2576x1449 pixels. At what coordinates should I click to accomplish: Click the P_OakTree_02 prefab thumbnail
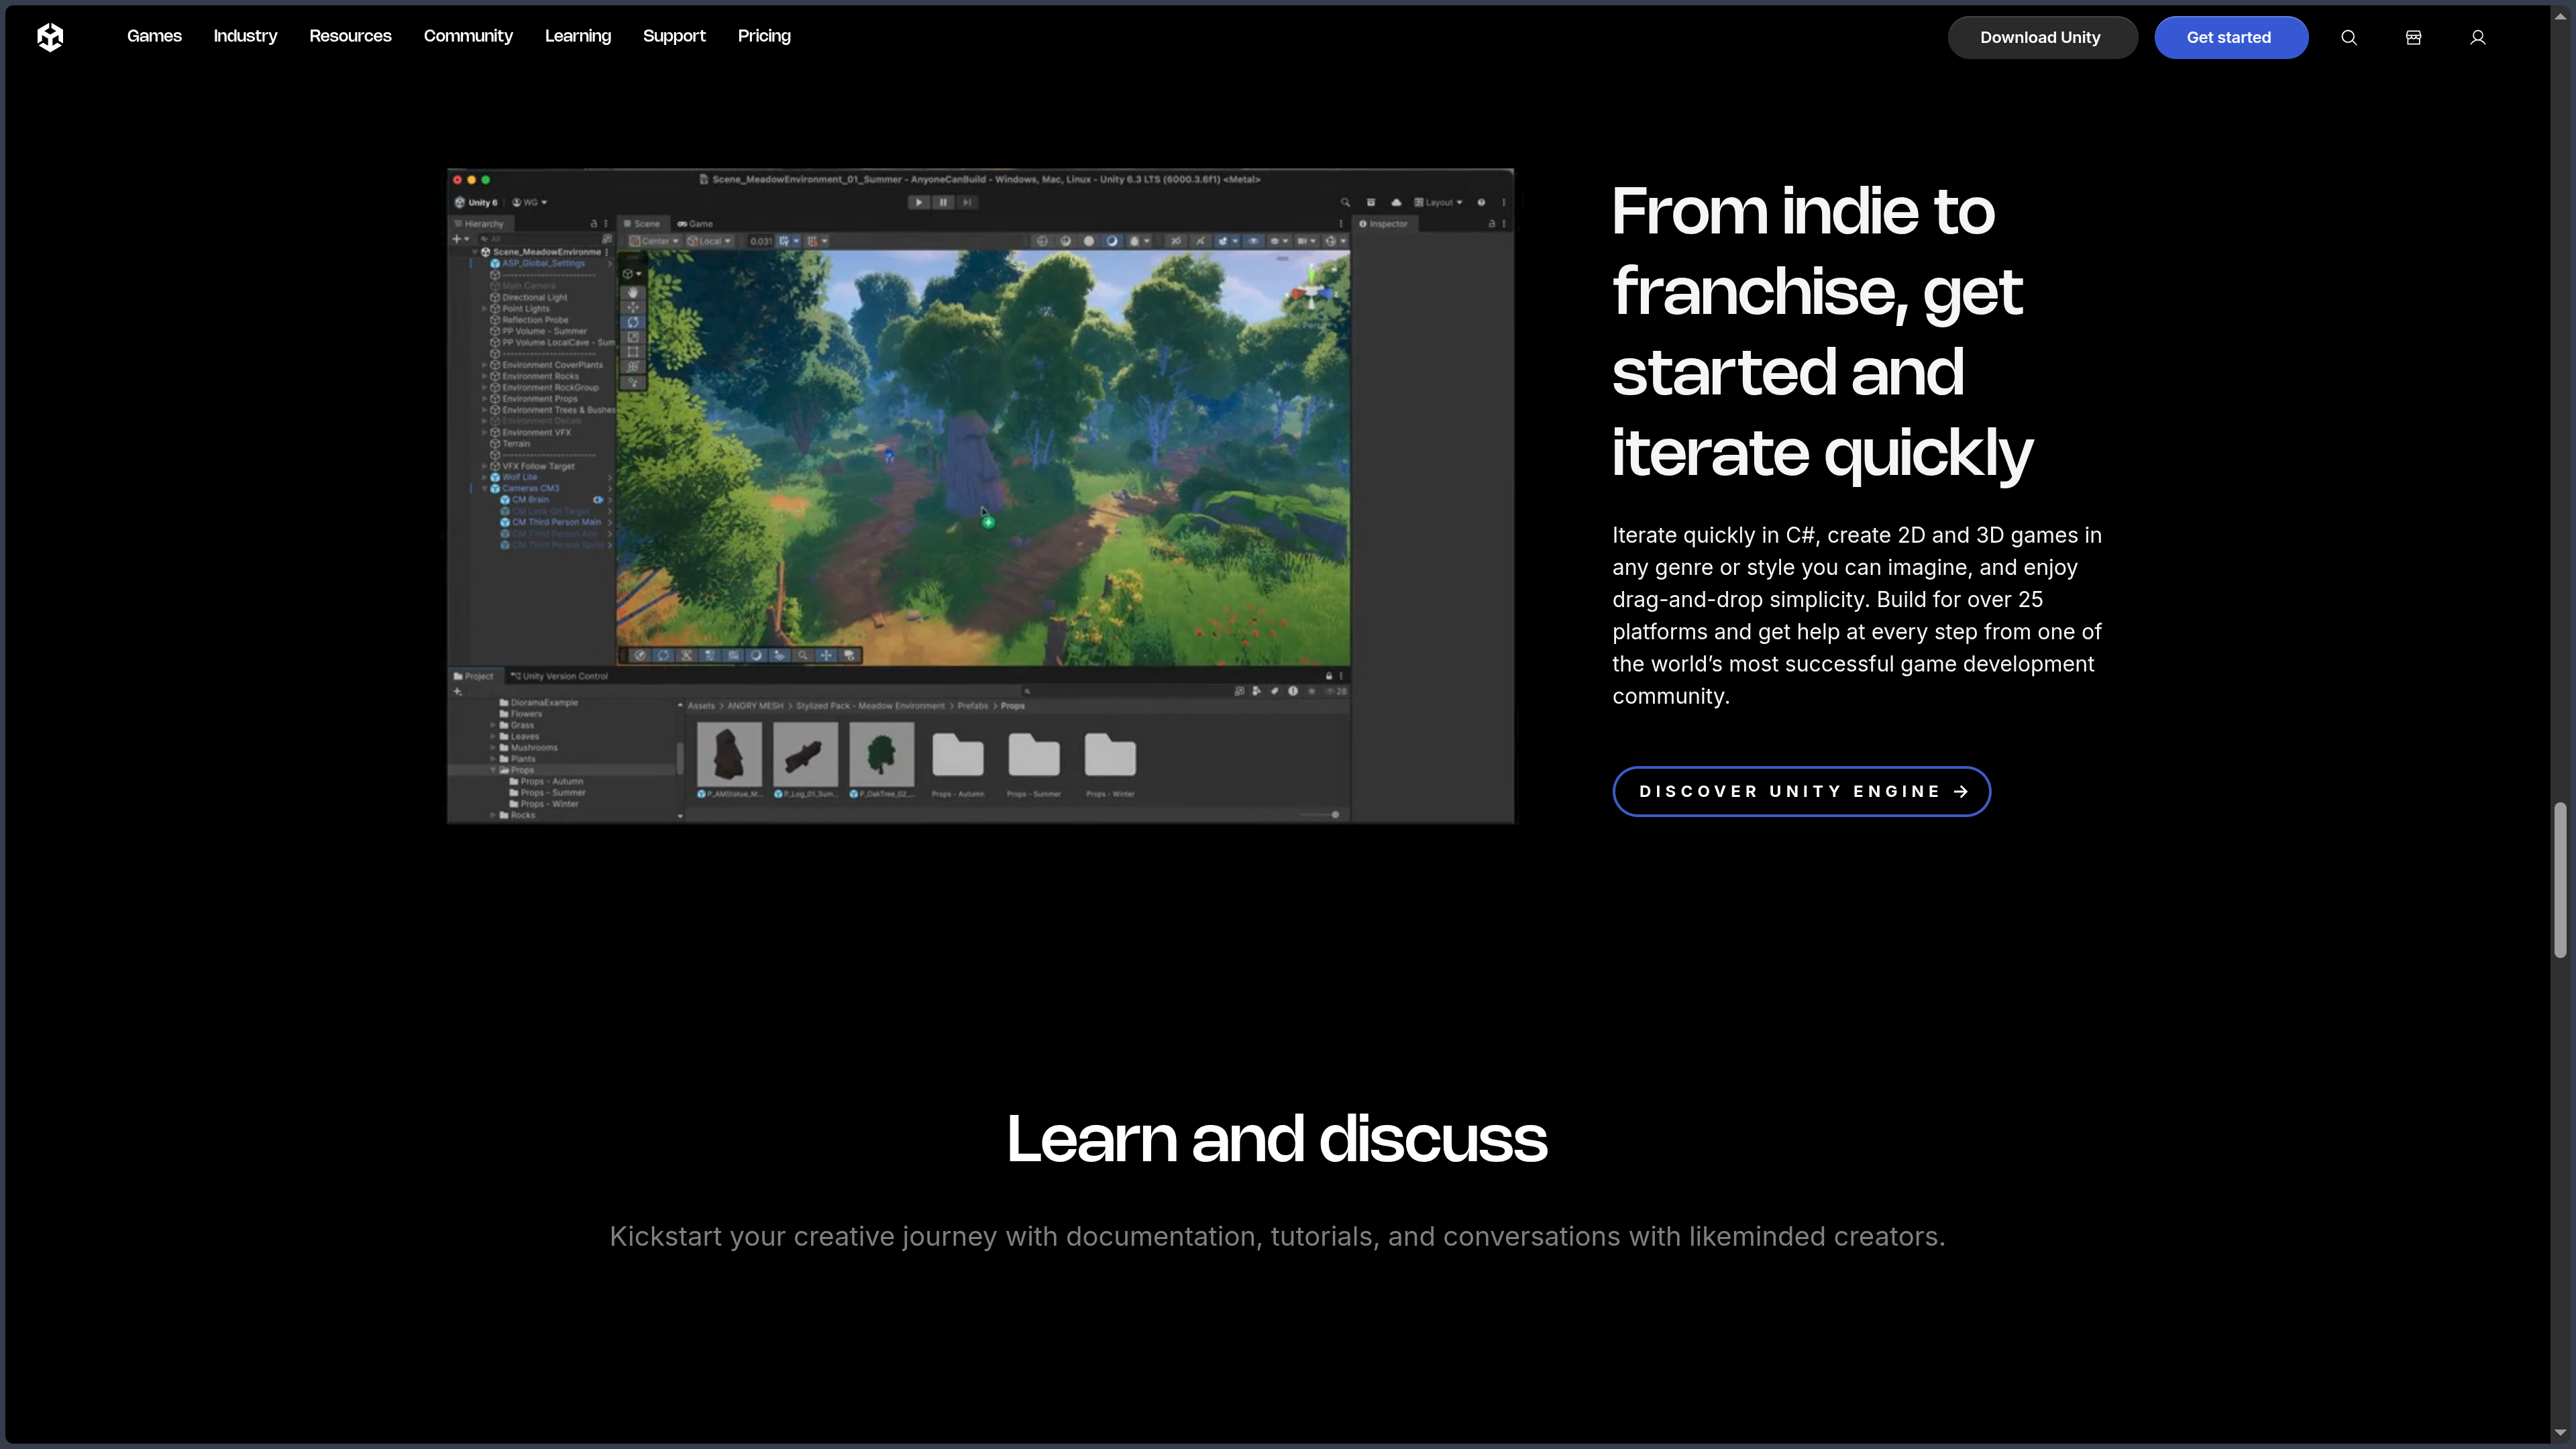[881, 754]
